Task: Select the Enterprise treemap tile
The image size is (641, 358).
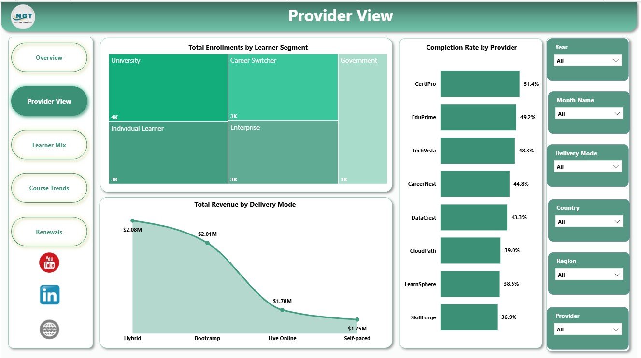Action: [x=283, y=152]
